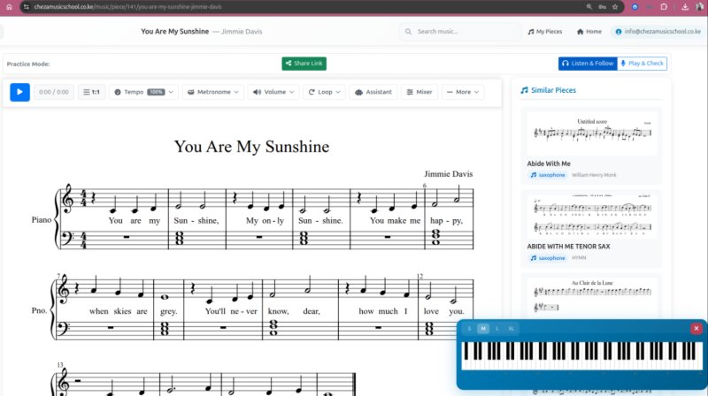Screen dimensions: 708x396
Task: Click the lyric 'hap - py,' in measure six
Action: [446, 221]
